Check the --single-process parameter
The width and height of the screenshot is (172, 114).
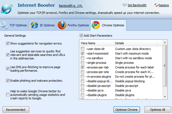pyautogui.click(x=83, y=63)
